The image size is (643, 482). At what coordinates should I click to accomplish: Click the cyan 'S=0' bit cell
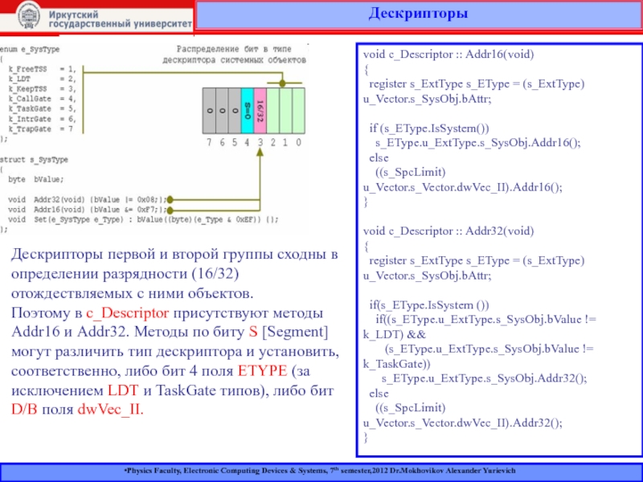pyautogui.click(x=248, y=111)
